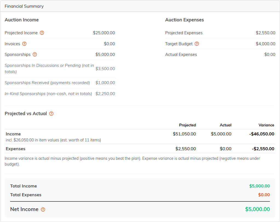
Task: Open the Sponsorships help question icon
Action: click(x=35, y=55)
